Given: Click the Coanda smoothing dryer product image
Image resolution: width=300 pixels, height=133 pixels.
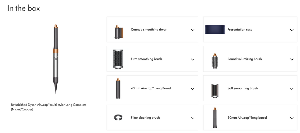Looking at the screenshot, I should [118, 32].
